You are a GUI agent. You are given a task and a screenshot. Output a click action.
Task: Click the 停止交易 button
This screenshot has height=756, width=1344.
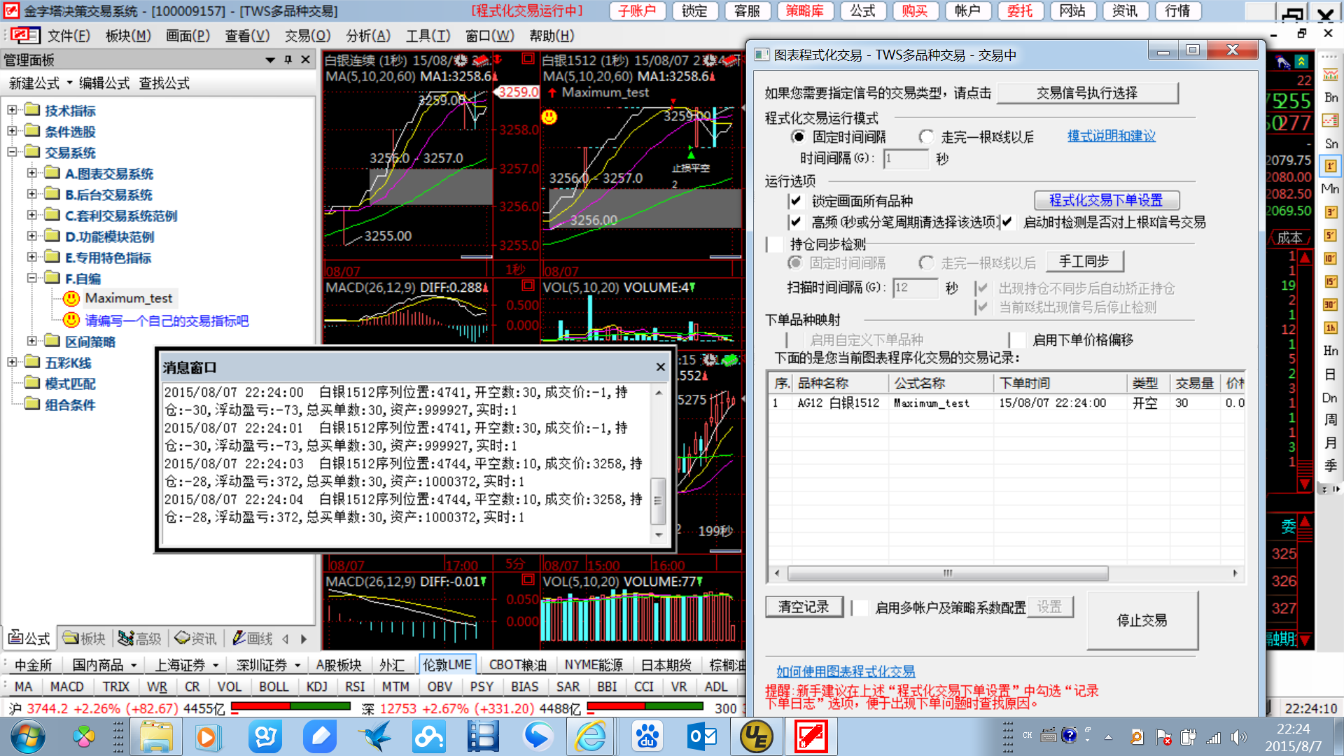coord(1142,620)
